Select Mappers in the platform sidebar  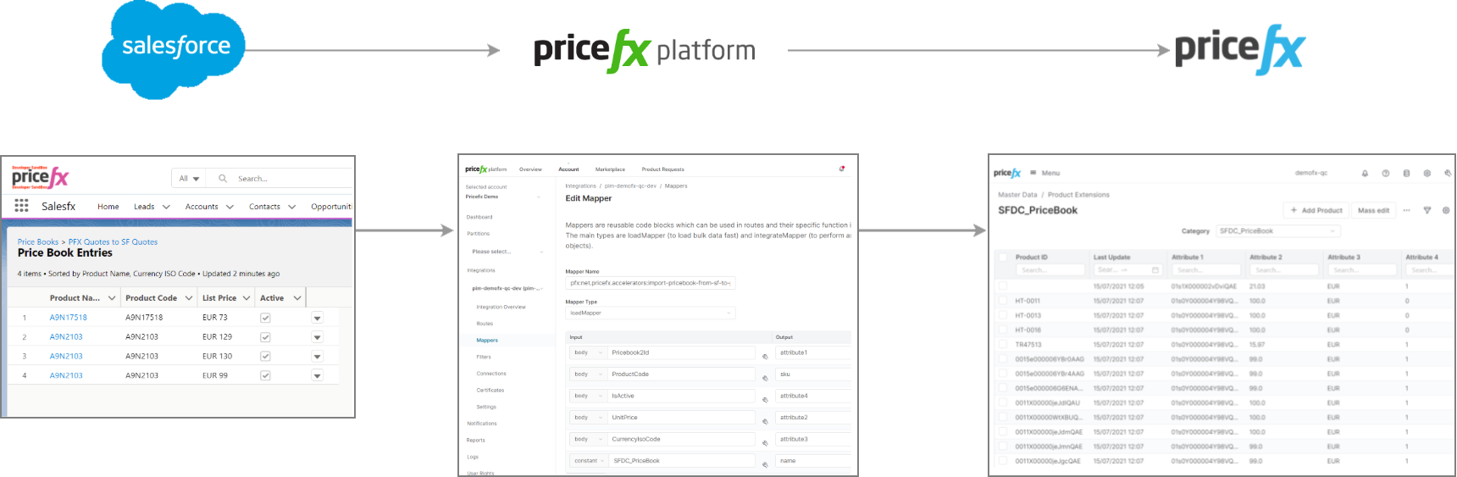pos(487,341)
